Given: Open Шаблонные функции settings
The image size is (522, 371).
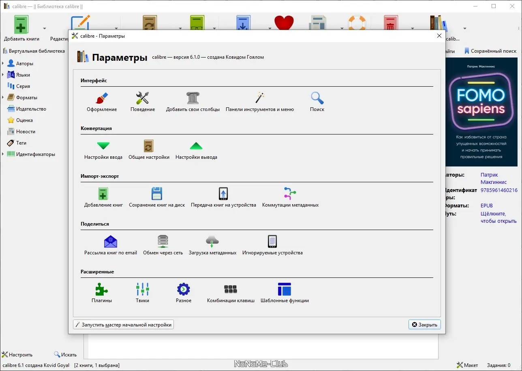Looking at the screenshot, I should click(285, 293).
